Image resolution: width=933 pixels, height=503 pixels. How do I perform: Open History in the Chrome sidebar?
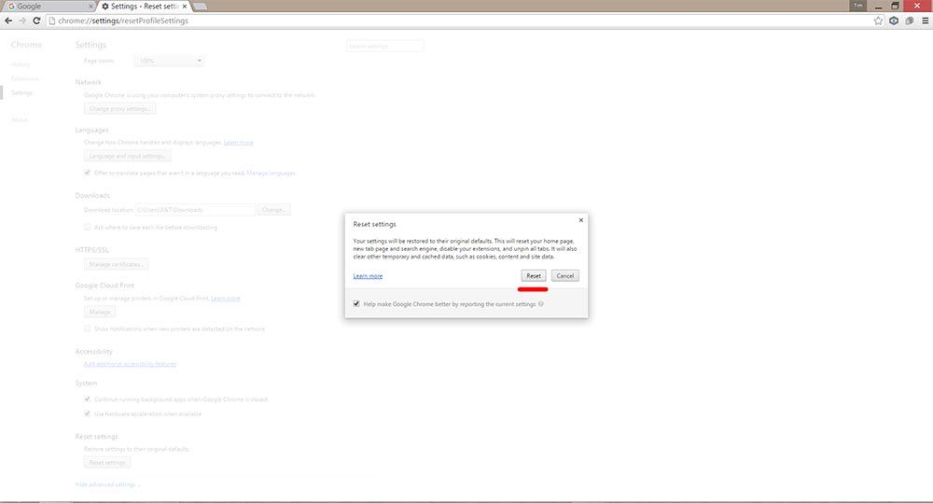(x=21, y=64)
